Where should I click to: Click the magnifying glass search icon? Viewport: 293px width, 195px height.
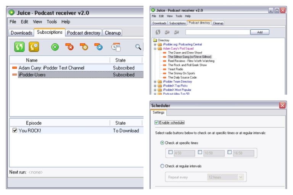(138, 47)
